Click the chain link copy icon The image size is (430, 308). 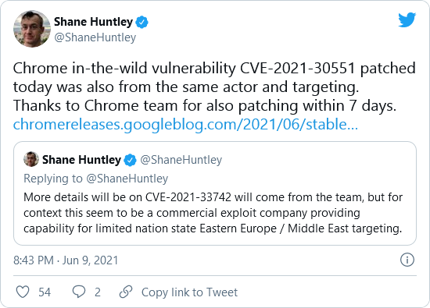[126, 292]
